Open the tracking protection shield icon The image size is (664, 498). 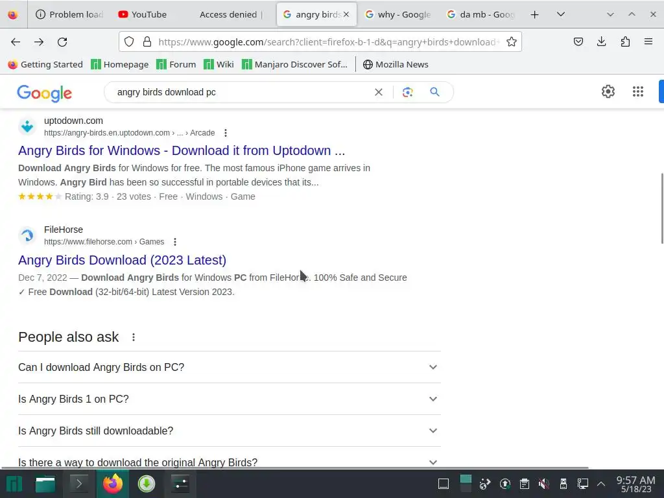click(129, 42)
